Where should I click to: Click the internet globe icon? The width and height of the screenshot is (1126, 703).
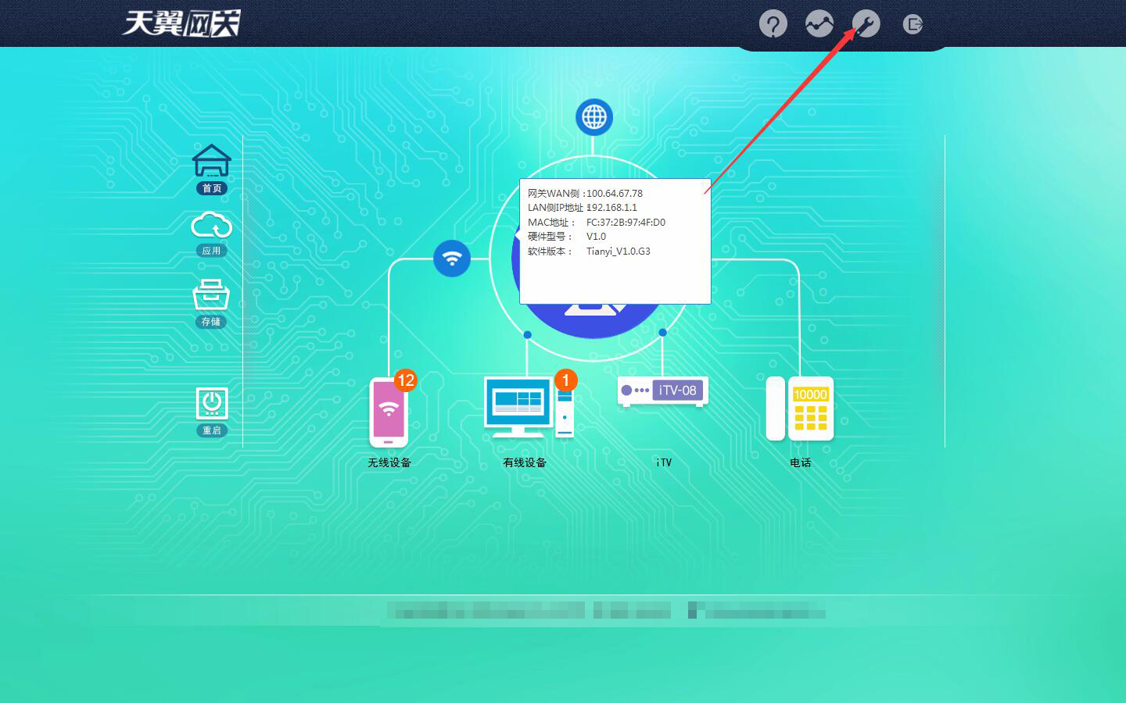tap(594, 117)
